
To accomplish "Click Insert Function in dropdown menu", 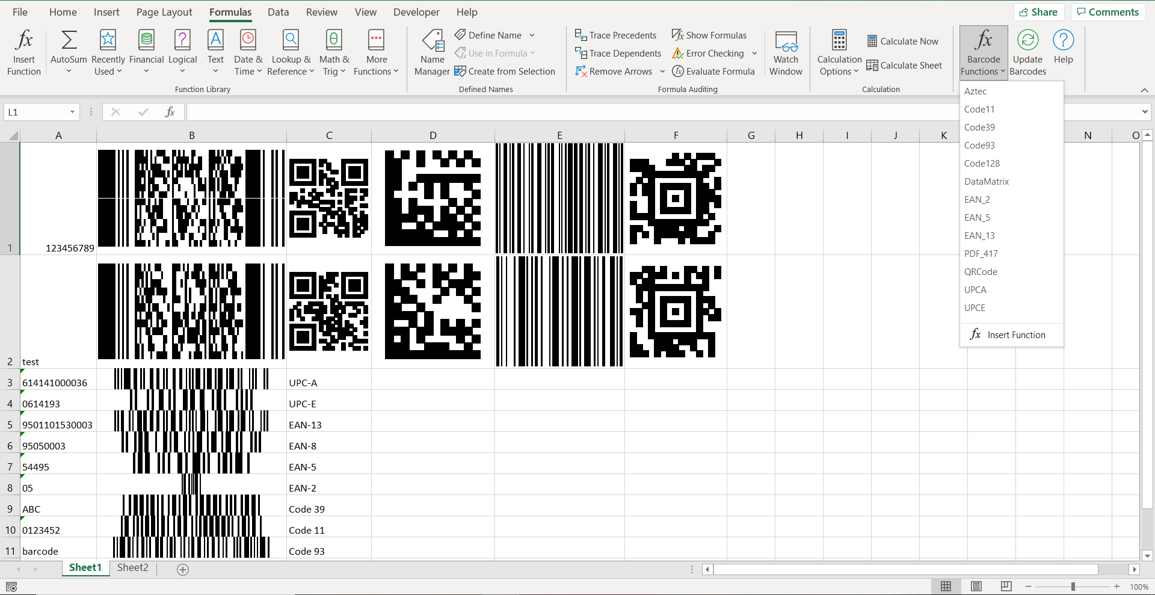I will tap(1012, 335).
